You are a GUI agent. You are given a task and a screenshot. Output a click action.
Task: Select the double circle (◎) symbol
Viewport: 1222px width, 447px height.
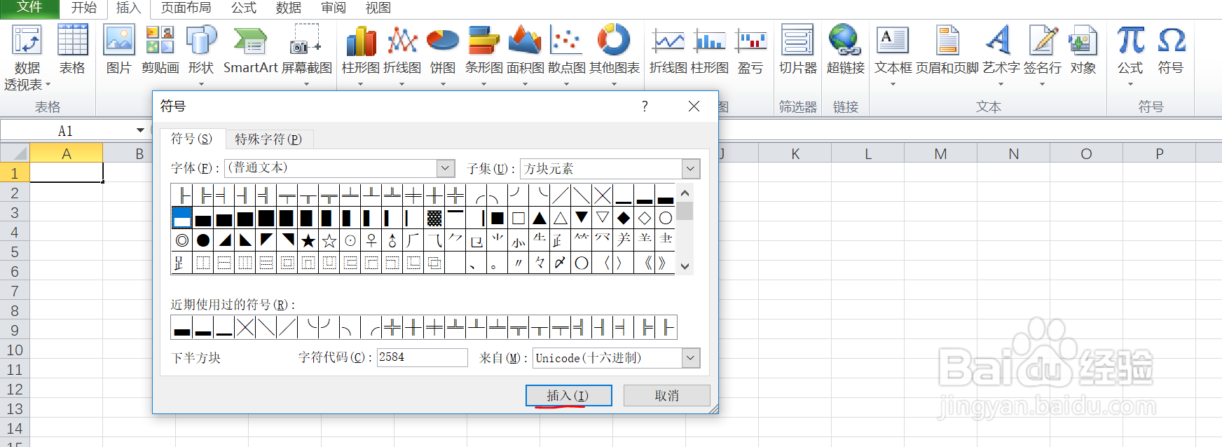tap(182, 241)
